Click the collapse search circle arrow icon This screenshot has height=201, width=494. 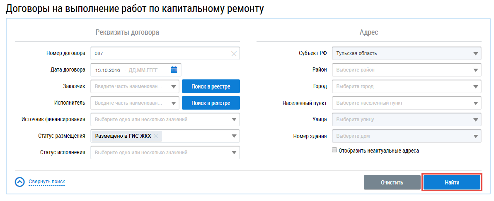20,182
